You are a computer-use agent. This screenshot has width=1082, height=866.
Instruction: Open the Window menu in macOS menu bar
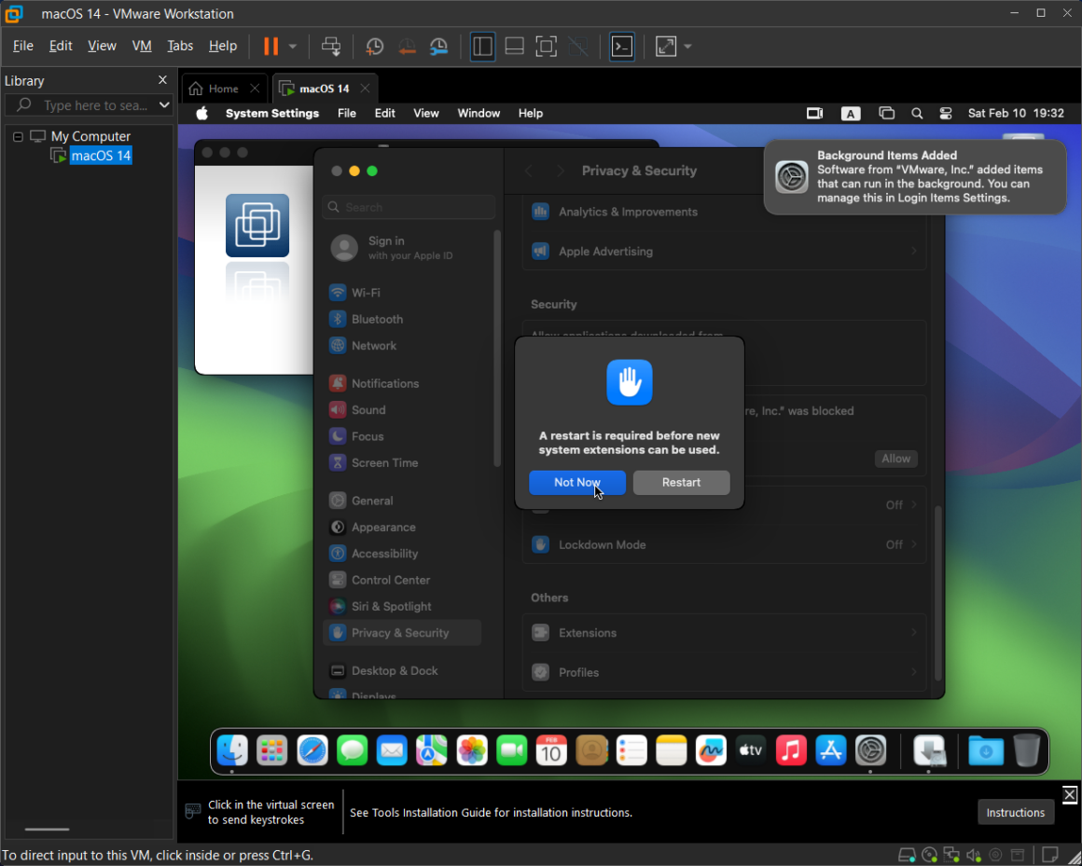point(479,113)
